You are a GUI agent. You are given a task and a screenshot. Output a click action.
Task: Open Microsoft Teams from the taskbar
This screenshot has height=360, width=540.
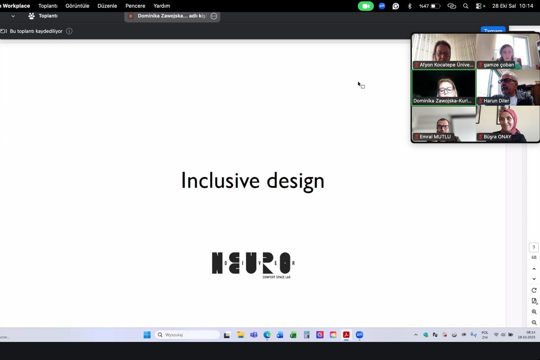click(254, 335)
